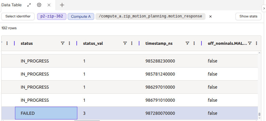Open timestamp_ns column options menu
Image resolution: width=266 pixels, height=121 pixels.
(194, 43)
